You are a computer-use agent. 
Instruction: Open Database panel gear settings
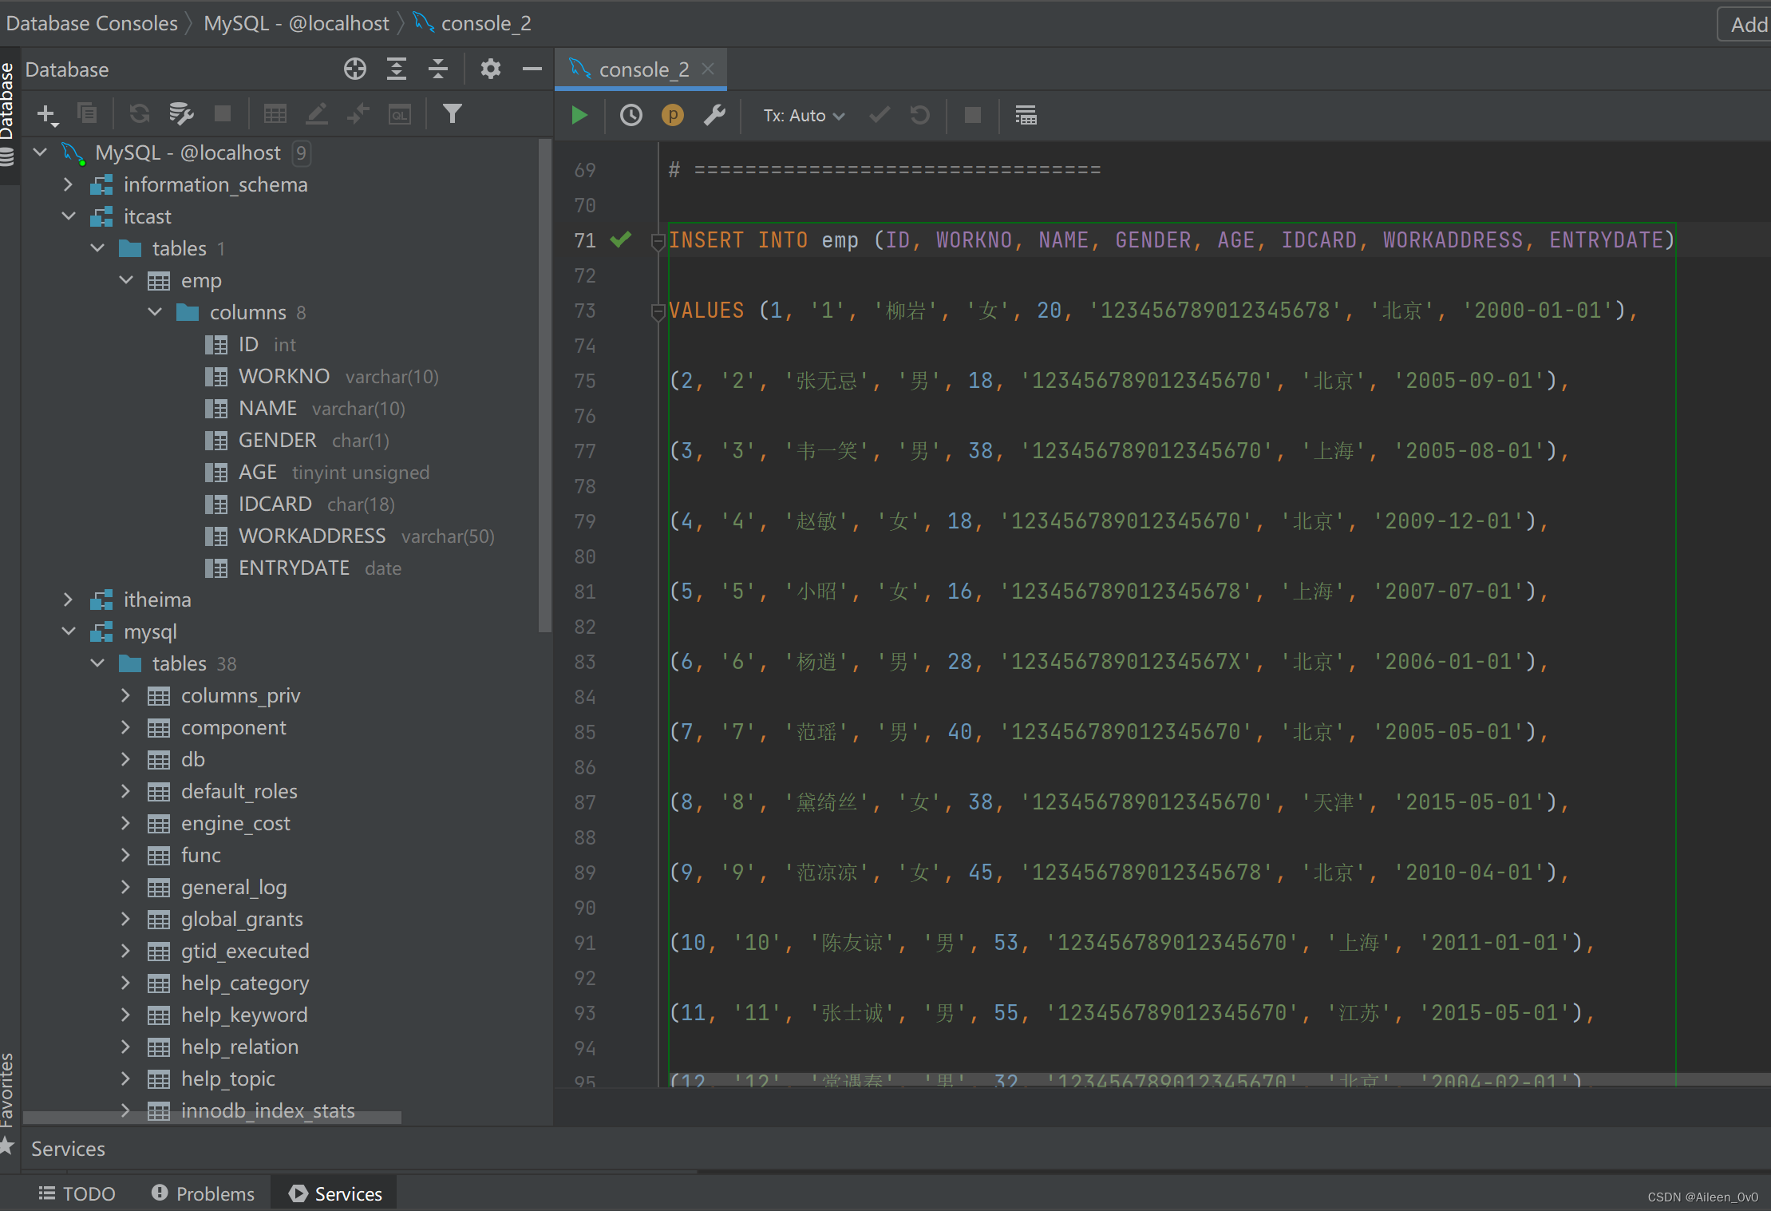pyautogui.click(x=490, y=69)
